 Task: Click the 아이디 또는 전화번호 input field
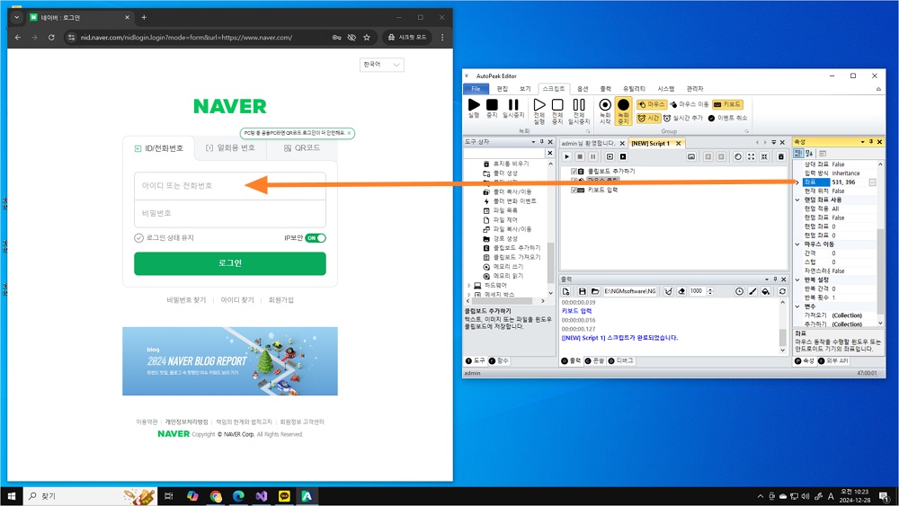click(x=230, y=186)
